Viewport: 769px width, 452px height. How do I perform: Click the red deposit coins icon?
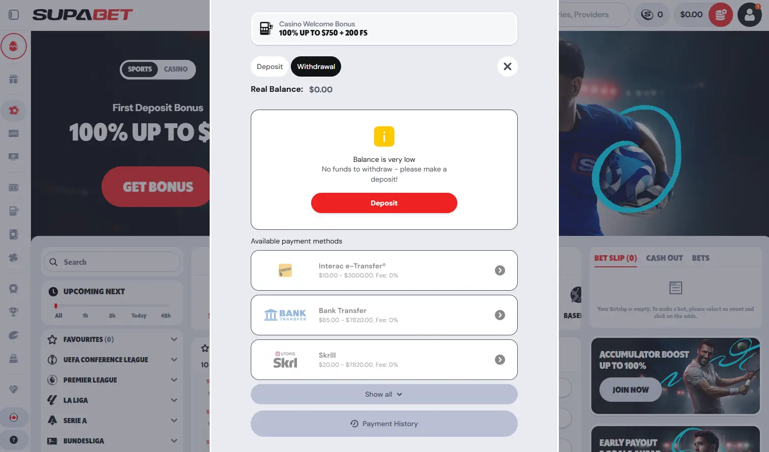pos(720,15)
